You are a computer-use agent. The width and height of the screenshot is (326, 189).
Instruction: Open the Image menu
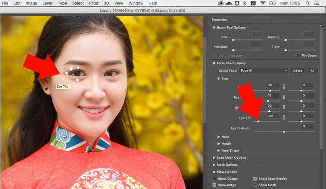(31, 3)
